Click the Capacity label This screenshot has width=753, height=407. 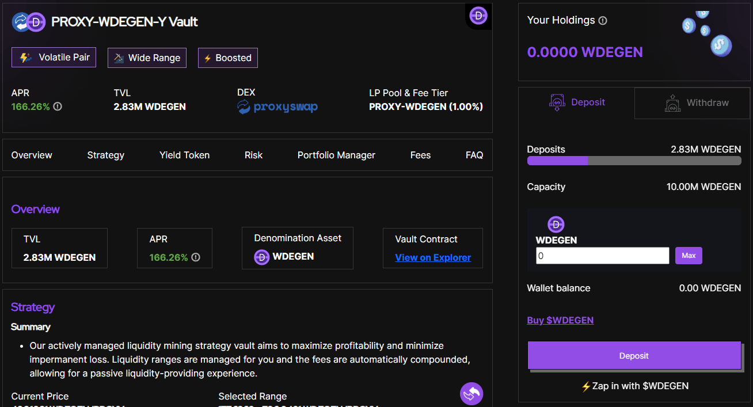coord(546,187)
